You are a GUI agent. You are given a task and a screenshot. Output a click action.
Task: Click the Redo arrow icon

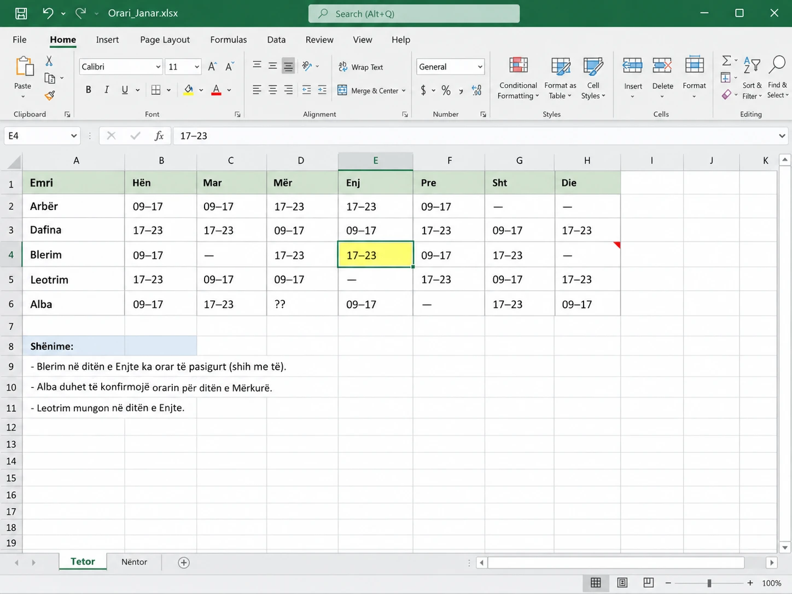click(81, 13)
